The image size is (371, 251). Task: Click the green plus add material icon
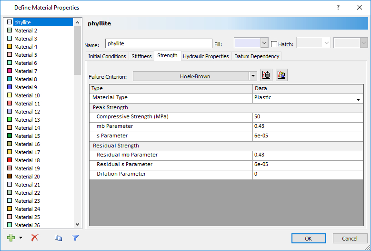[x=11, y=238]
